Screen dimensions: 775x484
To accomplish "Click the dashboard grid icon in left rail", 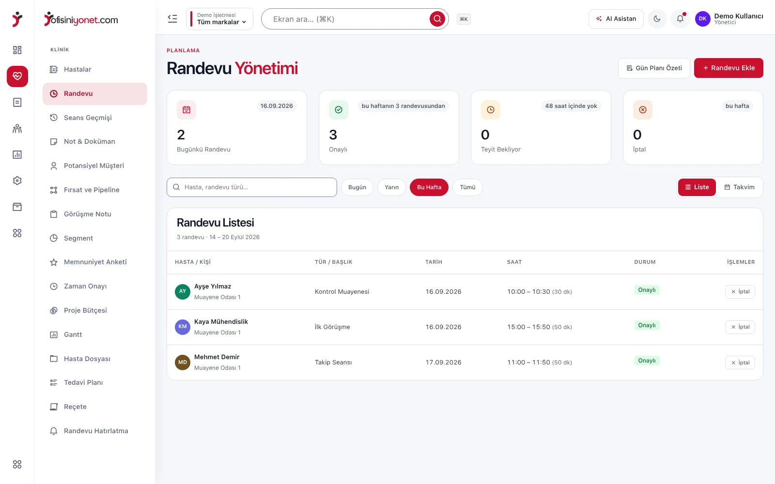I will pos(17,50).
